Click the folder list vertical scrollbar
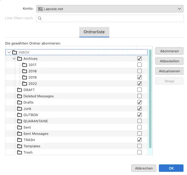The width and height of the screenshot is (187, 175). [x=150, y=99]
